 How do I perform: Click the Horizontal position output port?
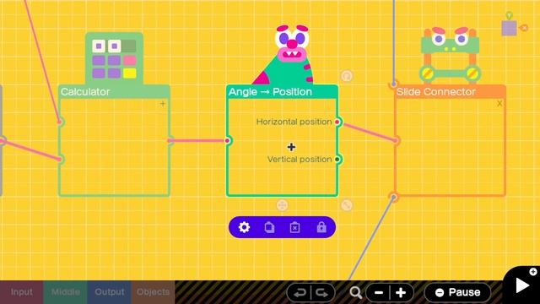click(x=337, y=122)
